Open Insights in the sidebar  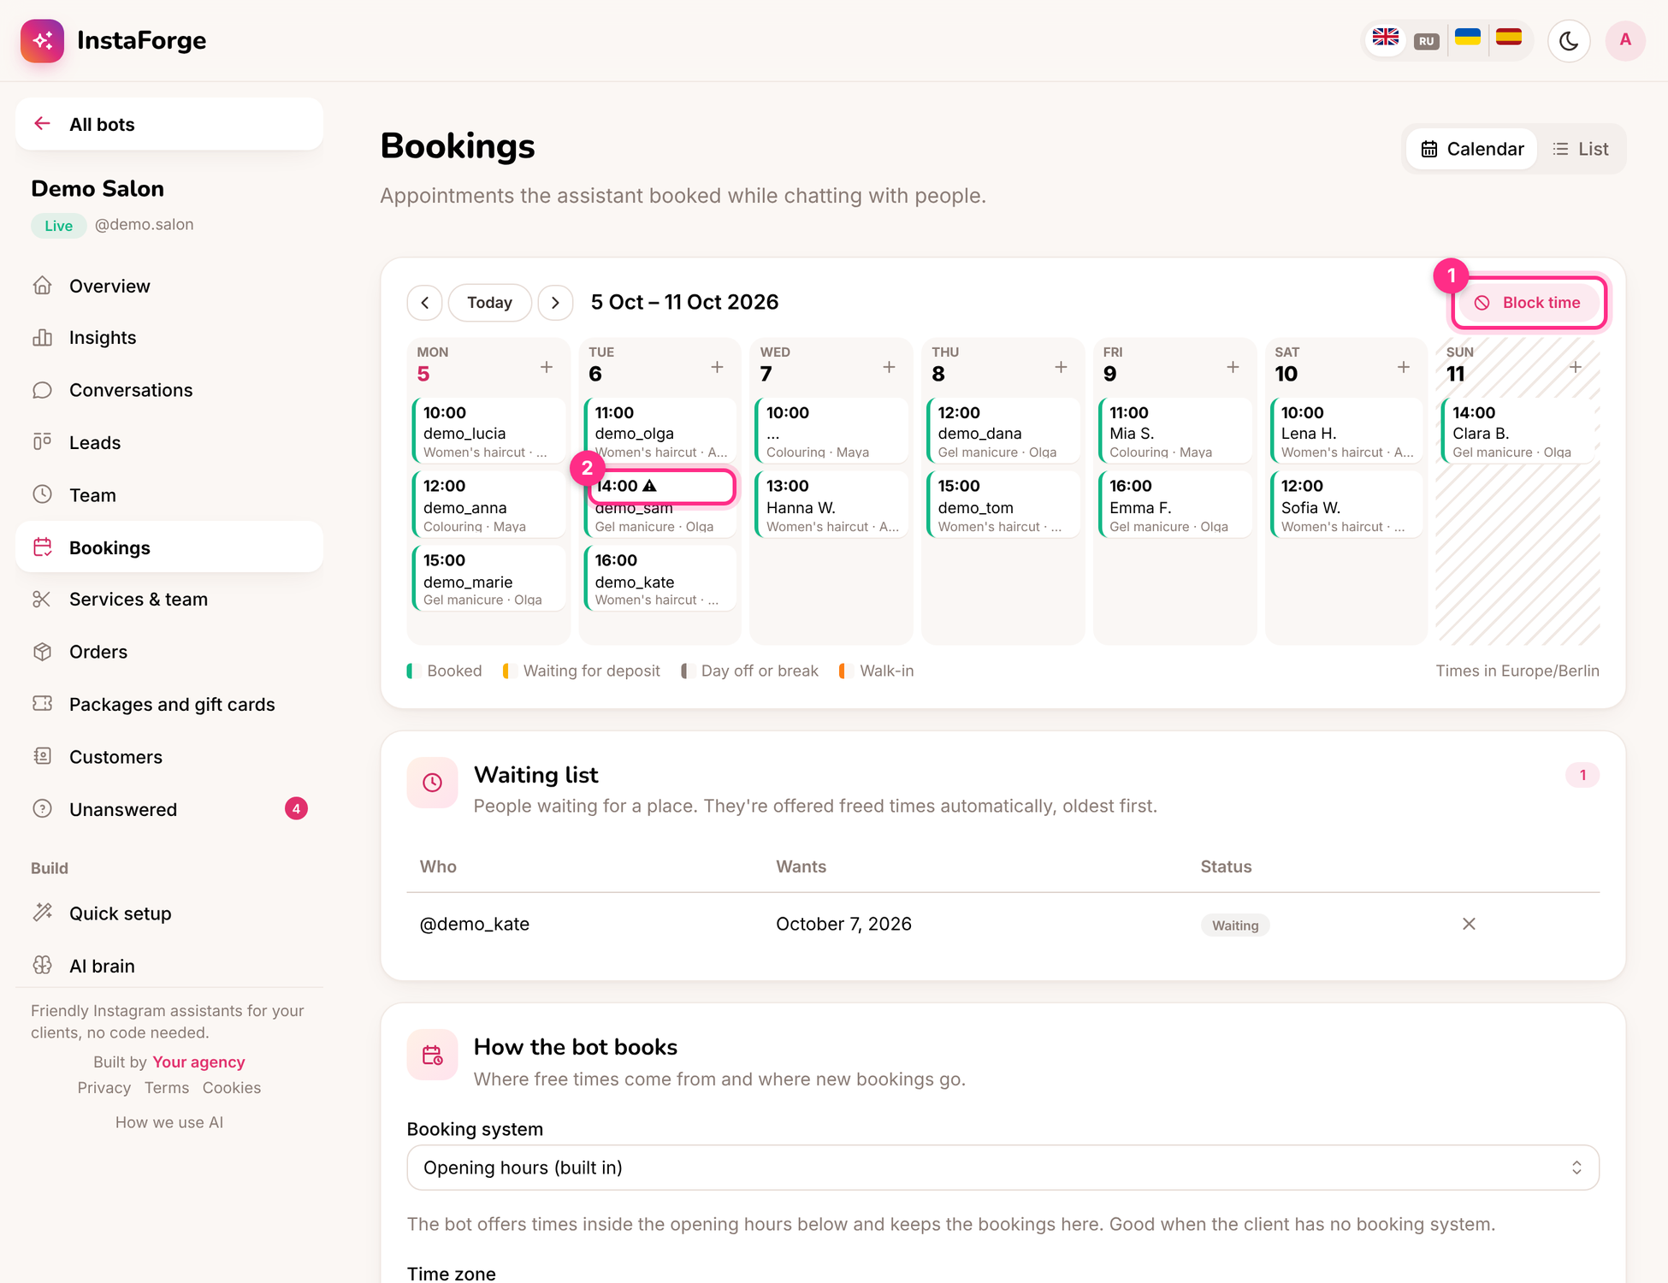coord(169,338)
